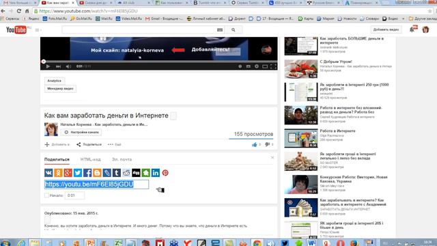The width and height of the screenshot is (437, 246).
Task: Click the Analytics button
Action: 55,81
